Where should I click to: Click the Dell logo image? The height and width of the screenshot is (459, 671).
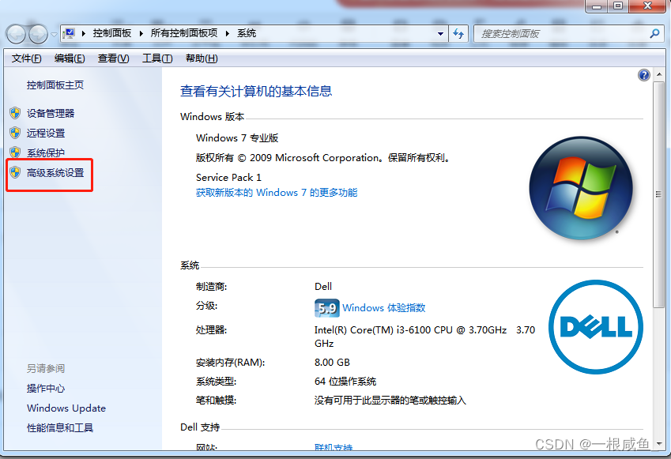tap(596, 327)
